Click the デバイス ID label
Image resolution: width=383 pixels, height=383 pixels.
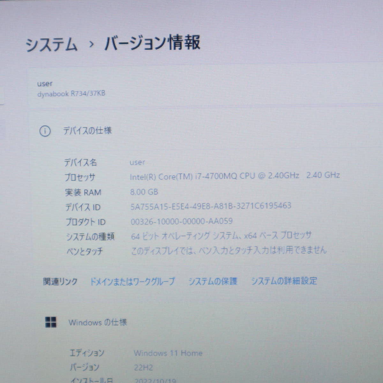(x=83, y=207)
